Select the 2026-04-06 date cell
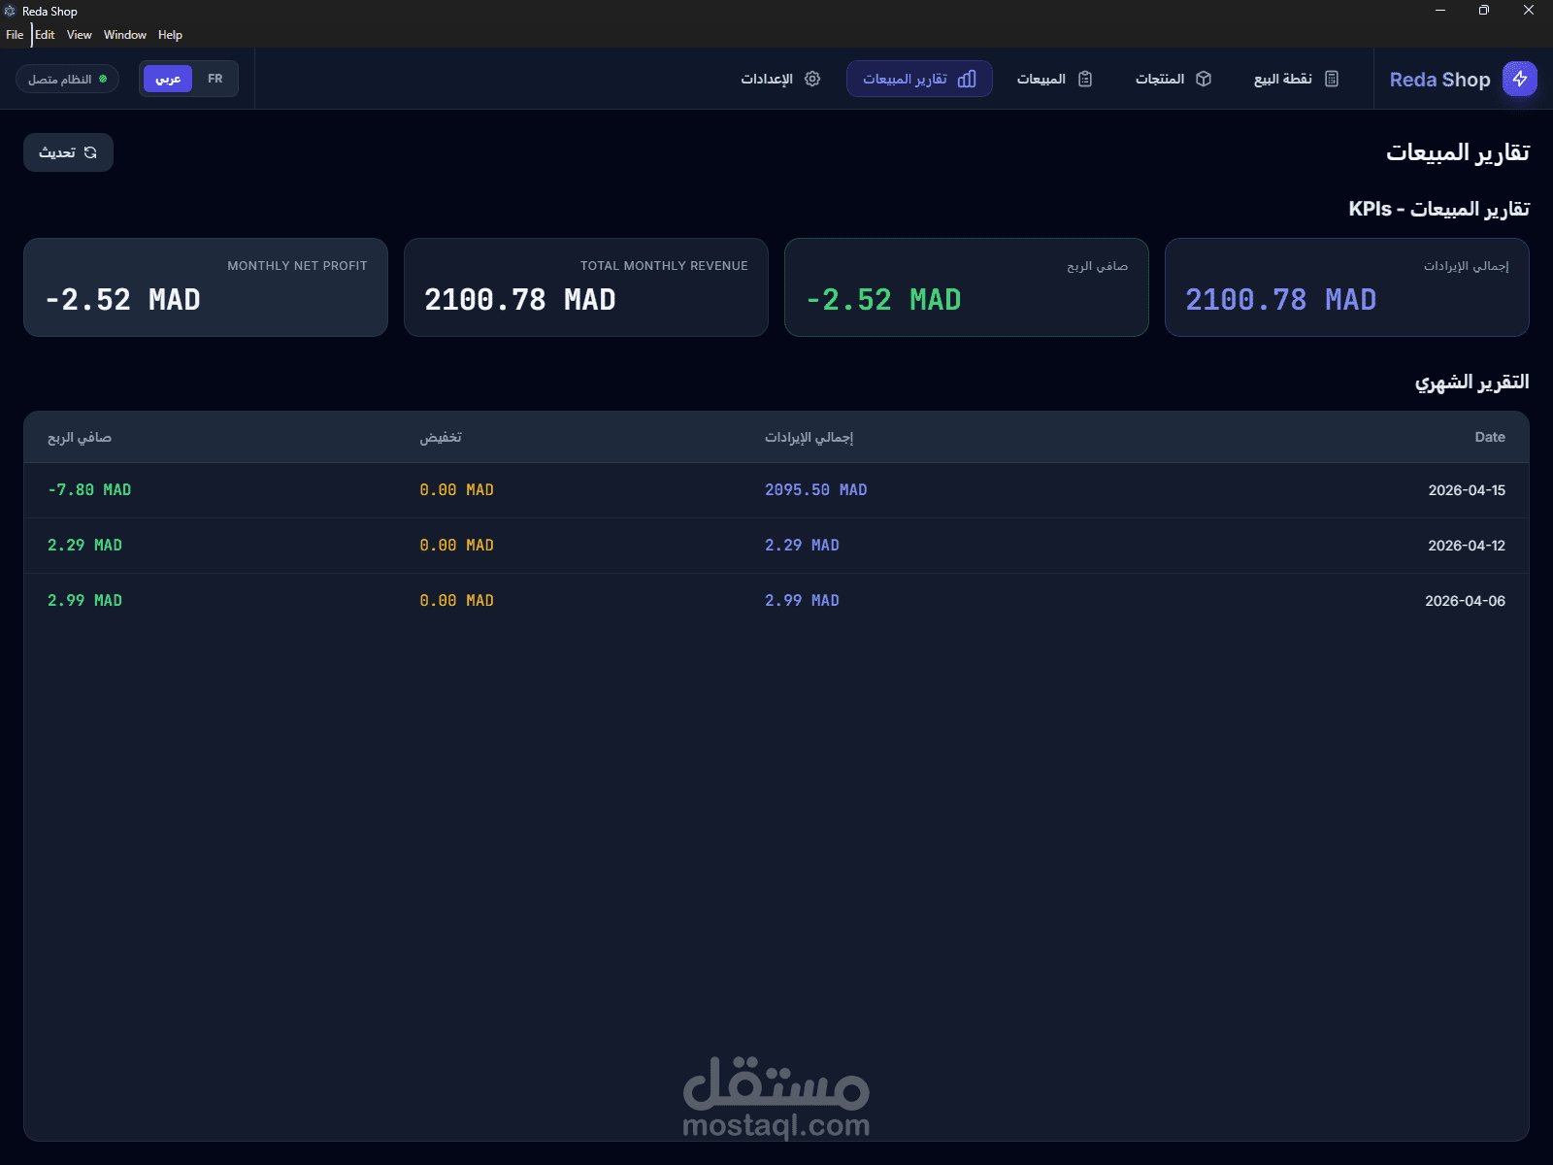The height and width of the screenshot is (1165, 1553). coord(1465,601)
